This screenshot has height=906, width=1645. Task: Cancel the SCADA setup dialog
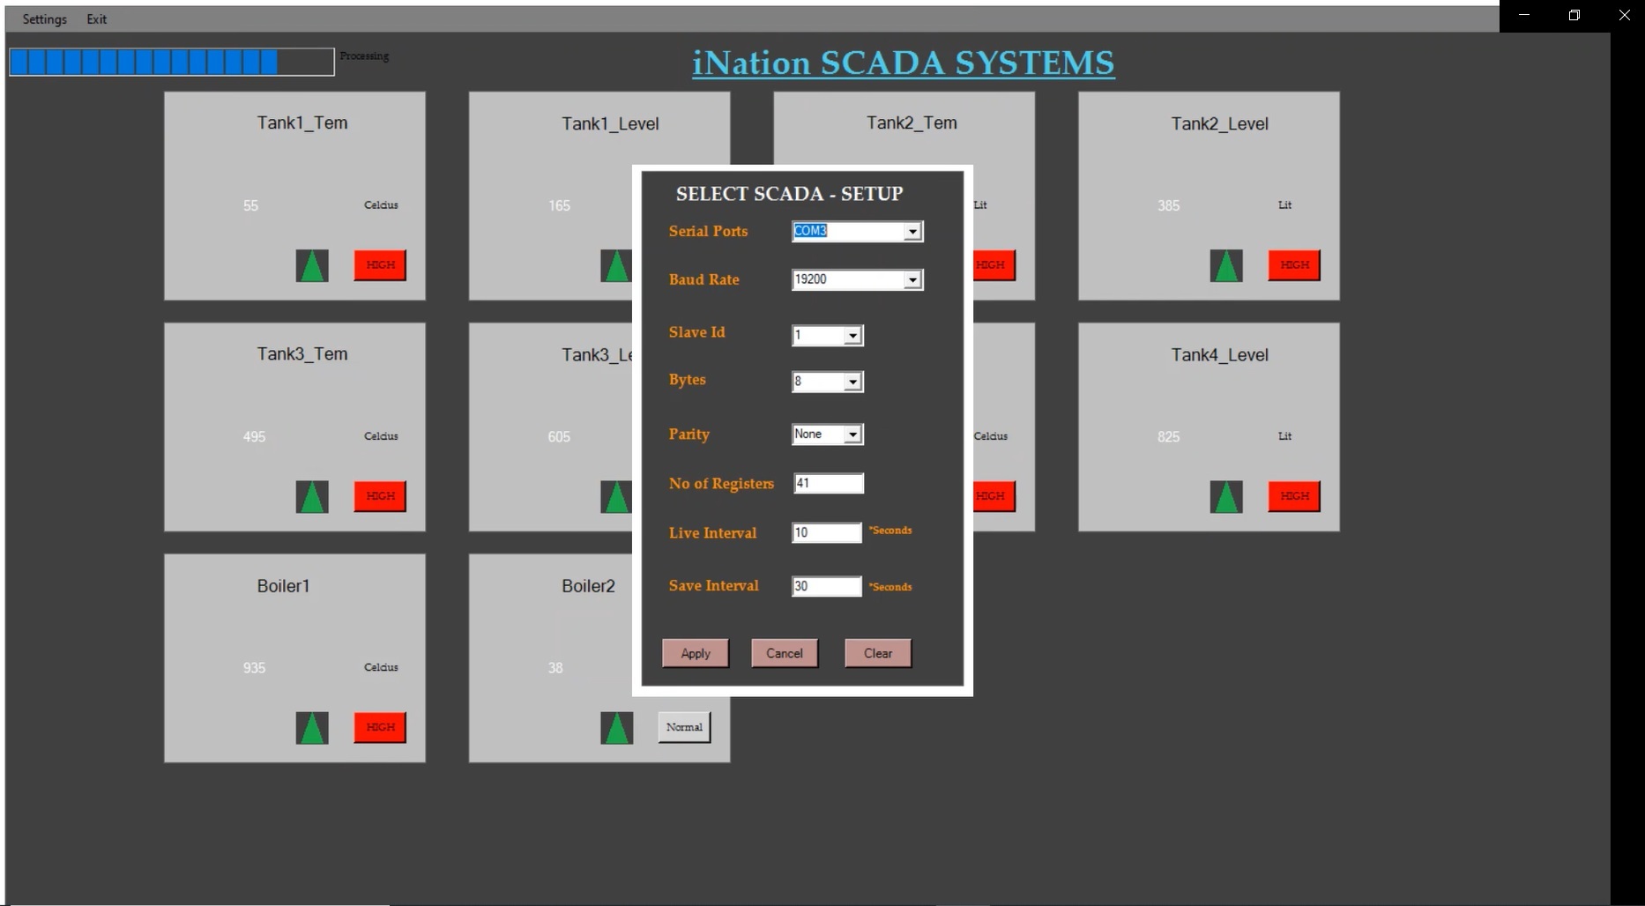pyautogui.click(x=784, y=653)
